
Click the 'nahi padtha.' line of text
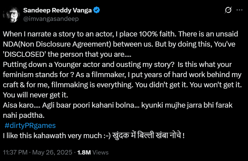coord(24,115)
